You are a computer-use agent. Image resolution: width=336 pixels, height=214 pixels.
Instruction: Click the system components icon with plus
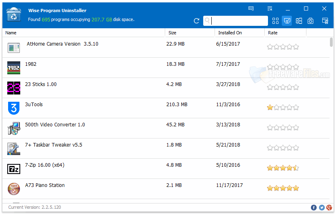310,21
